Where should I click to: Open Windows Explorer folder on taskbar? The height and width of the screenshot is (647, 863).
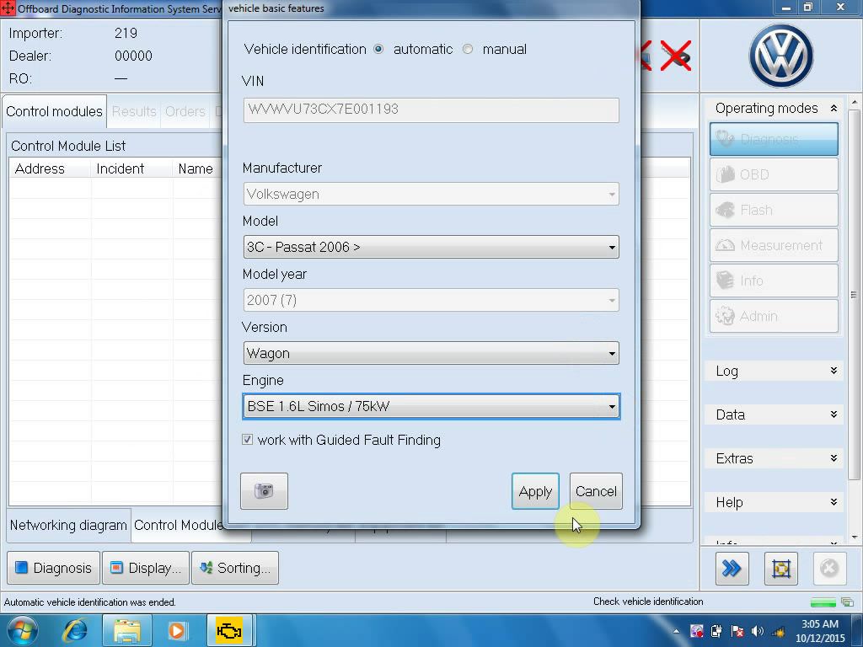(126, 630)
